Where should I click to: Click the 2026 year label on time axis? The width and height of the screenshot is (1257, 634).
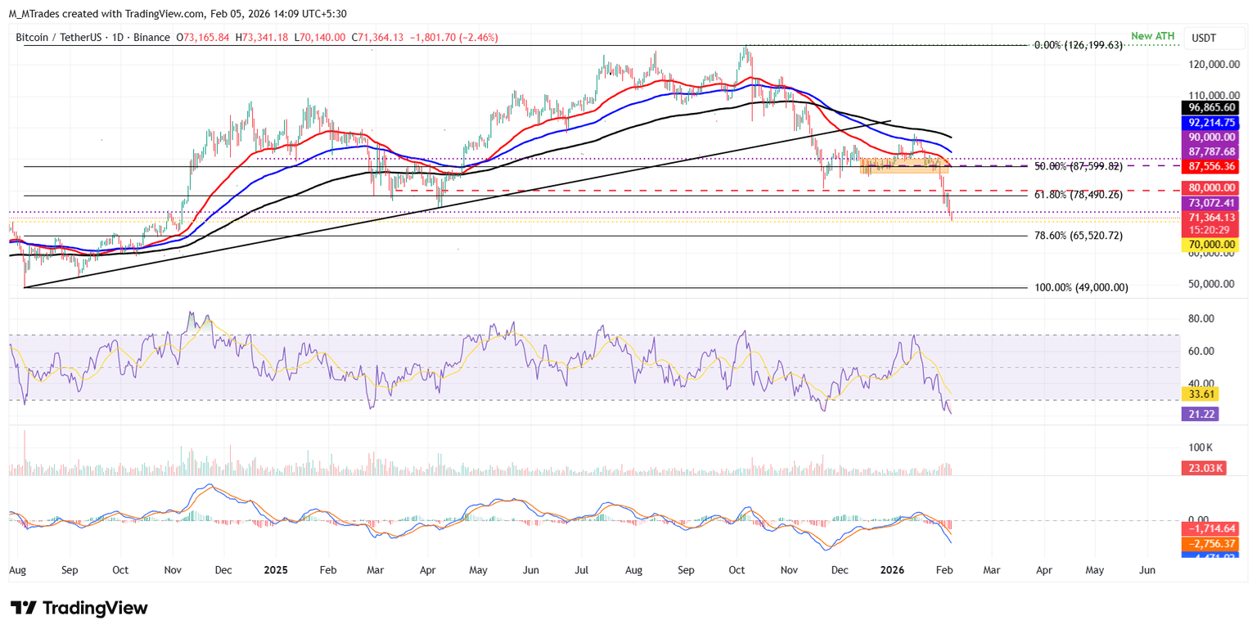click(893, 569)
